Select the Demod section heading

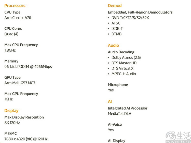115,6
